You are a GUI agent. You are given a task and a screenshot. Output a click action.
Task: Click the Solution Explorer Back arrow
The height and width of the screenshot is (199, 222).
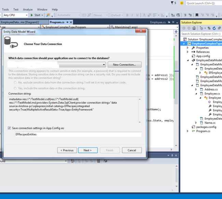coord(184,28)
